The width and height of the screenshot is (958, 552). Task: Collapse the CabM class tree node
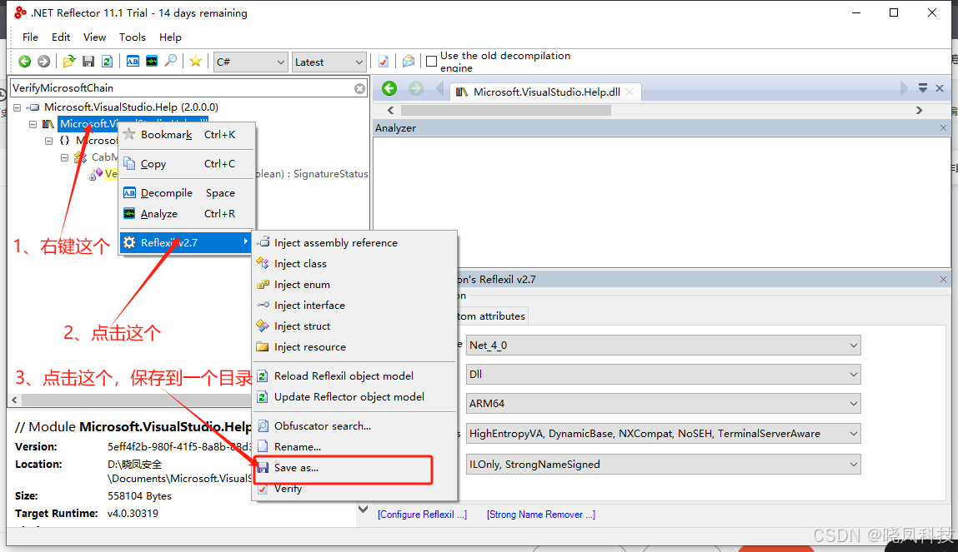point(64,157)
